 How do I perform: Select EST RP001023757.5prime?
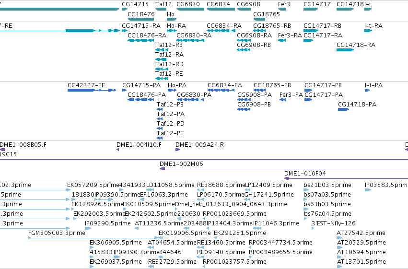235,261
